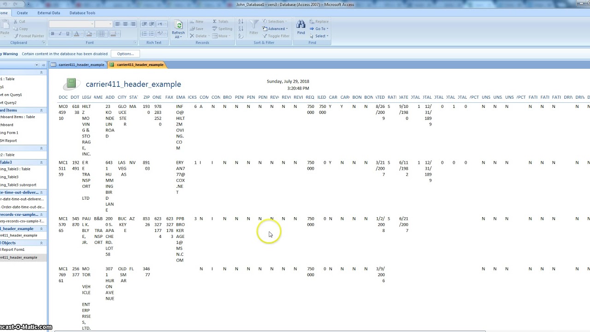Click the ZIP column header

[x=147, y=97]
